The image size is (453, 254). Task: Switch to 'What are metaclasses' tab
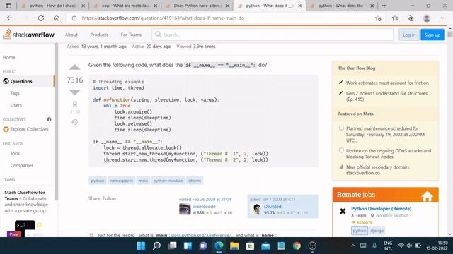pyautogui.click(x=125, y=6)
